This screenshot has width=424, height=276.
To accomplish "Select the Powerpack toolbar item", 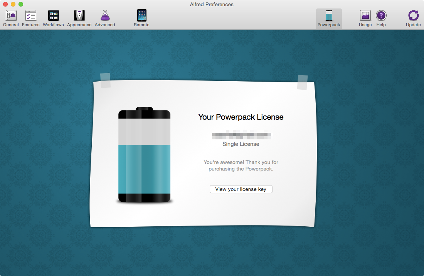I will [329, 18].
